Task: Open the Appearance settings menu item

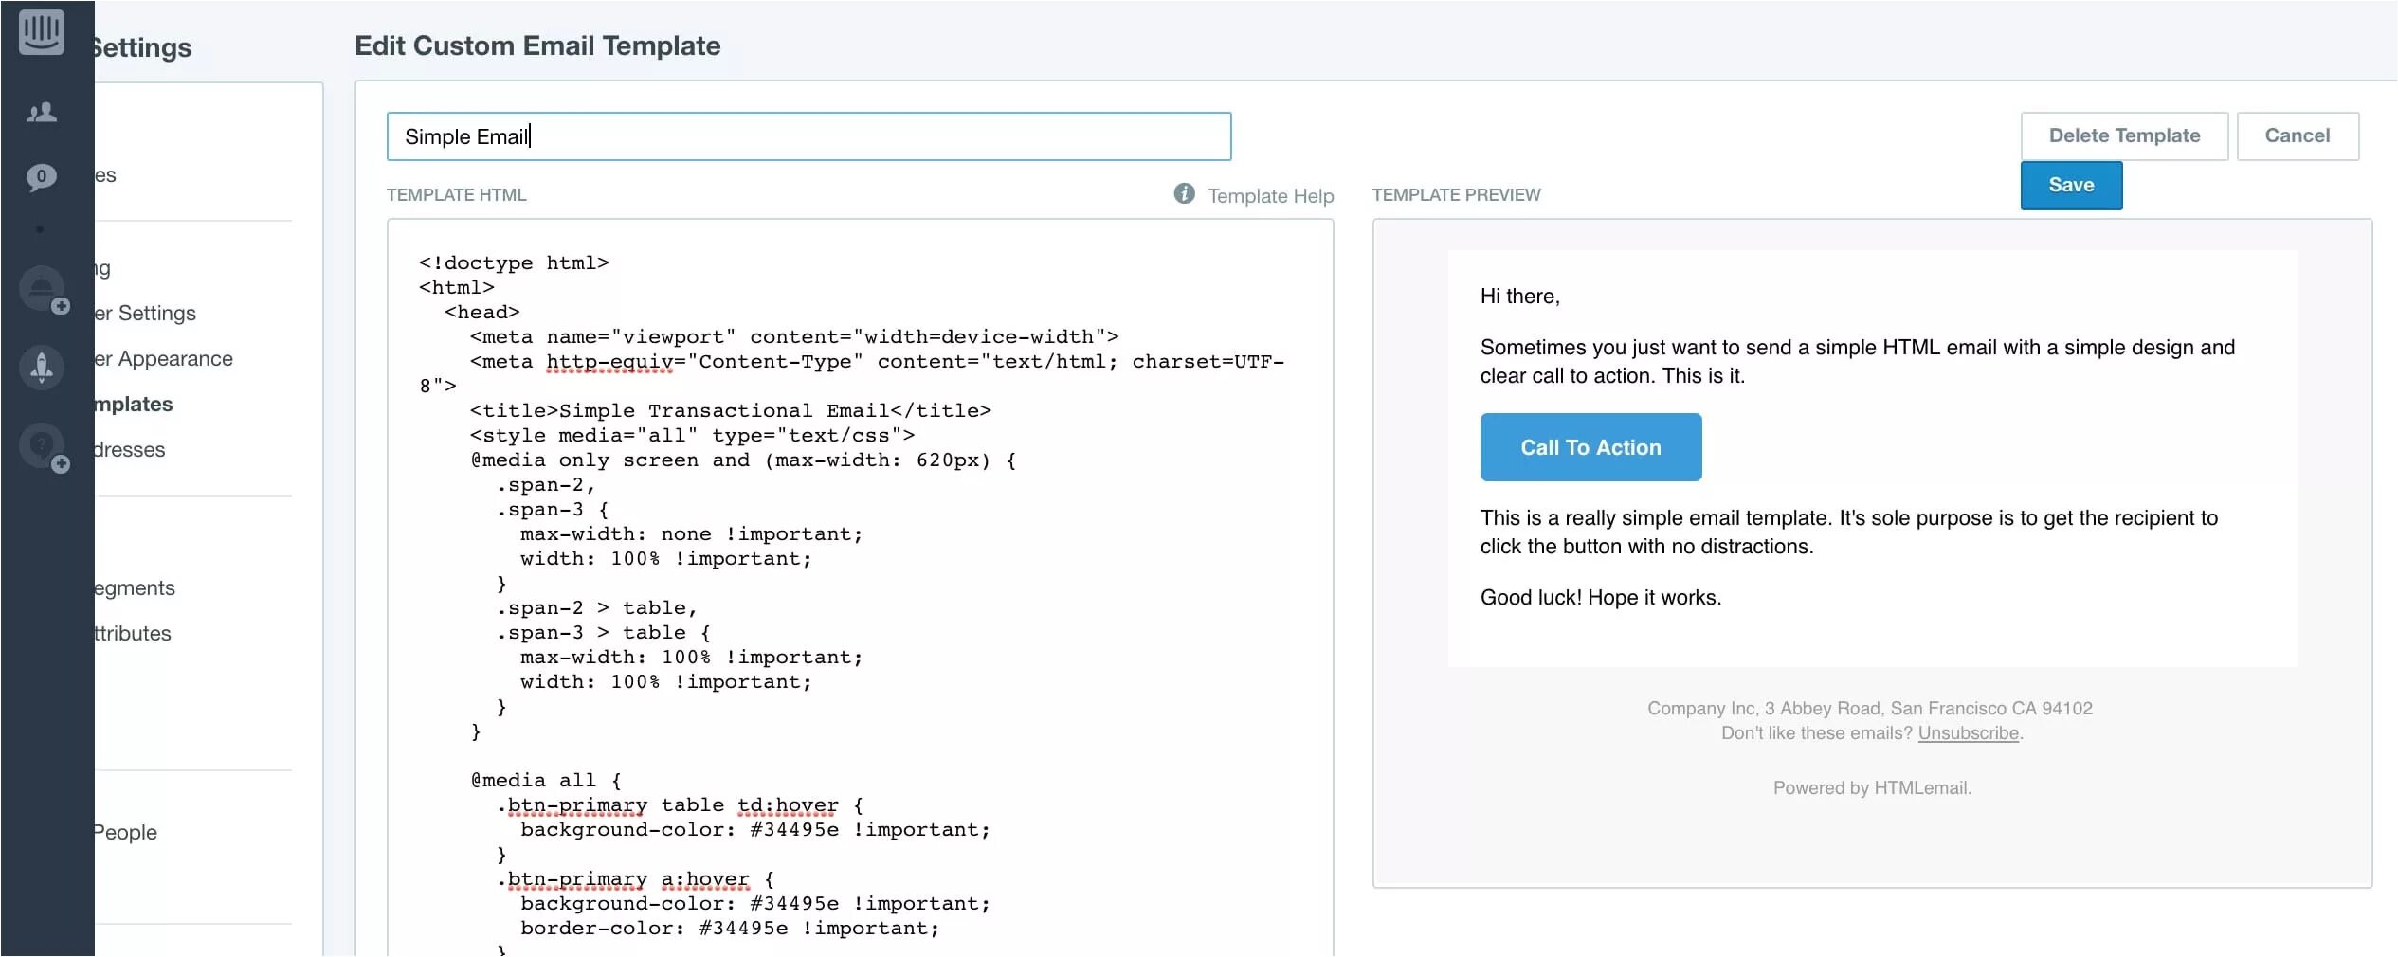Action: [164, 359]
